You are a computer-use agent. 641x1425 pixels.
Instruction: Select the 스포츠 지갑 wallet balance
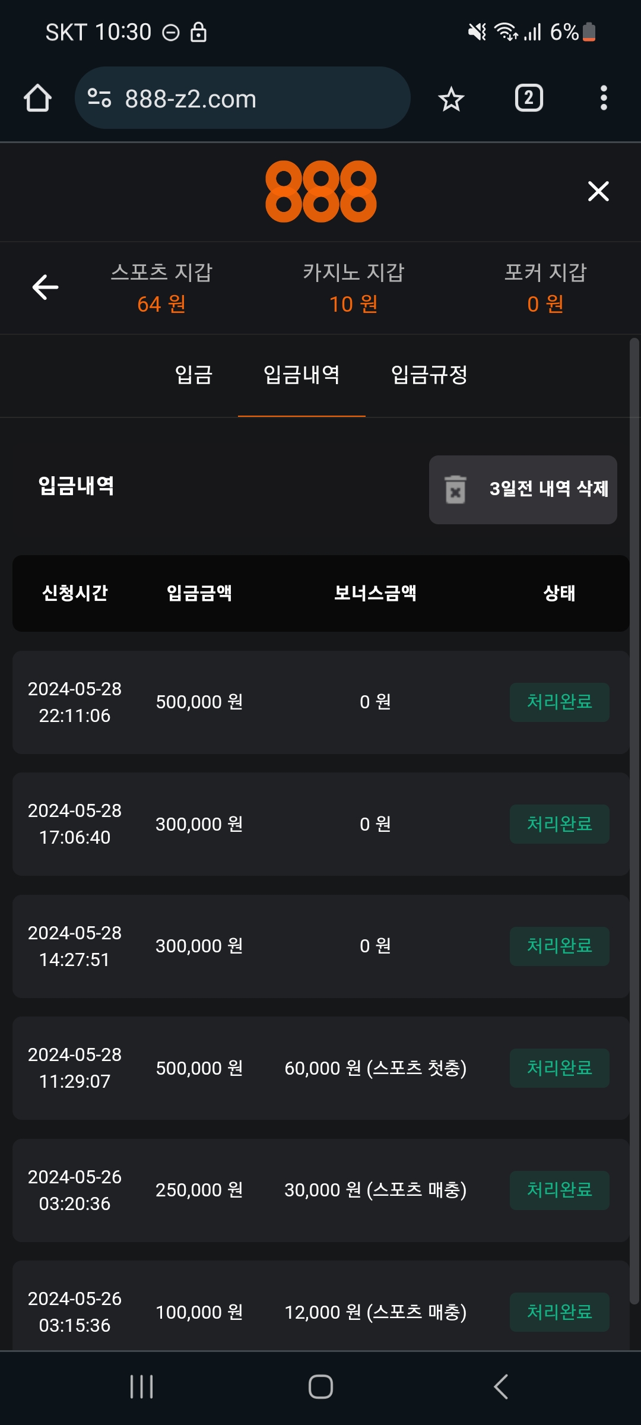161,288
